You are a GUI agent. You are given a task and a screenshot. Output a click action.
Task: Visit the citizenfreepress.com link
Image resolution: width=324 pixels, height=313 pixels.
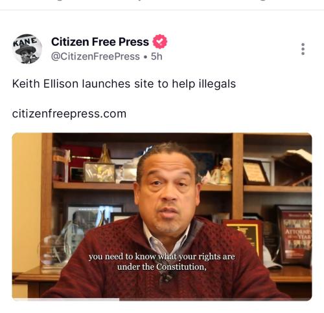pyautogui.click(x=69, y=114)
